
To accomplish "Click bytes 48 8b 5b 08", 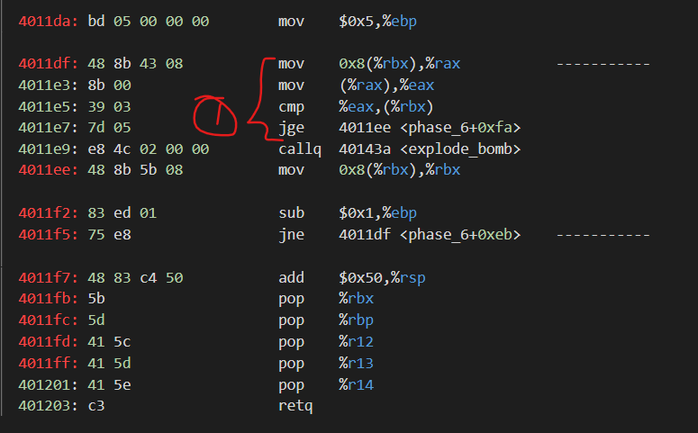I will point(135,169).
